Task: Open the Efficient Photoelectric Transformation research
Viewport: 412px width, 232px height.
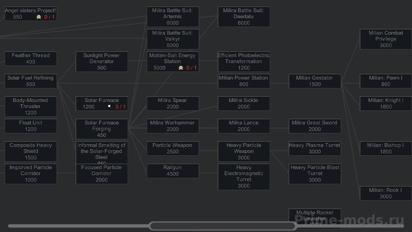Action: pos(244,61)
